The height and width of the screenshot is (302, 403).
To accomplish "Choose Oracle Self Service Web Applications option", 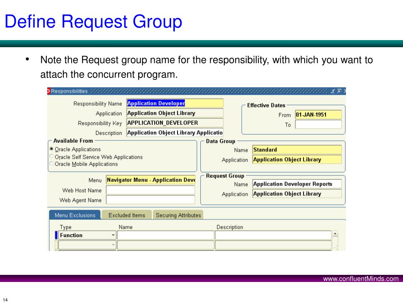I will tap(52, 157).
